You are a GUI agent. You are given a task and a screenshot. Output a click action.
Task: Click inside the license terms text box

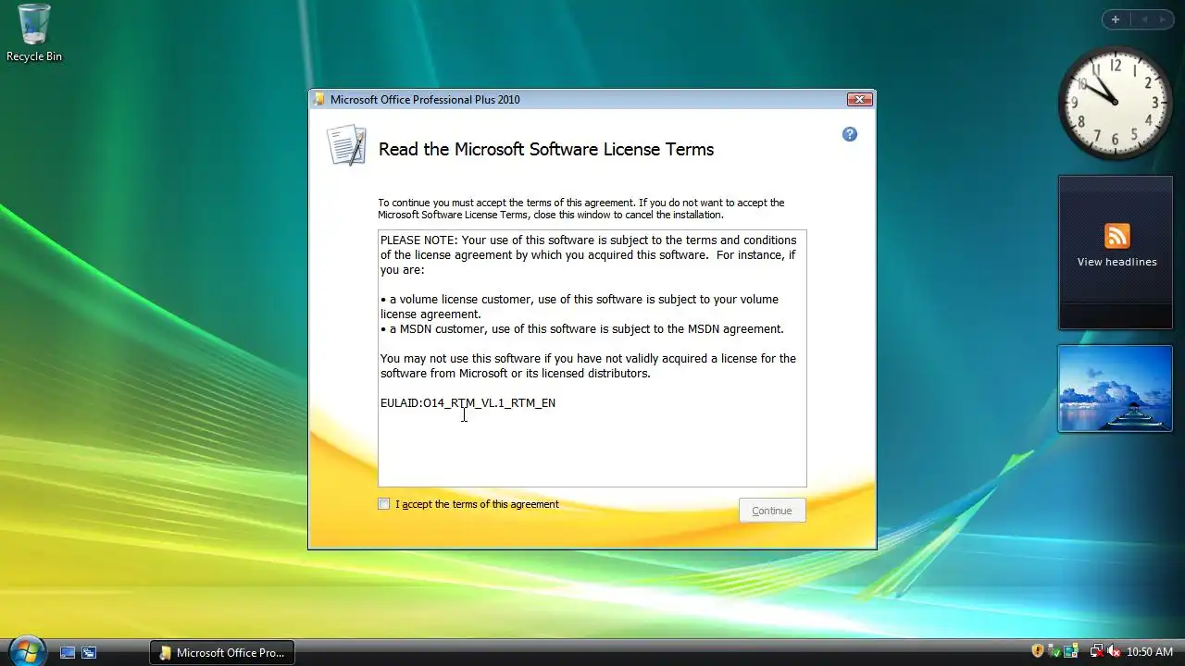pyautogui.click(x=592, y=358)
